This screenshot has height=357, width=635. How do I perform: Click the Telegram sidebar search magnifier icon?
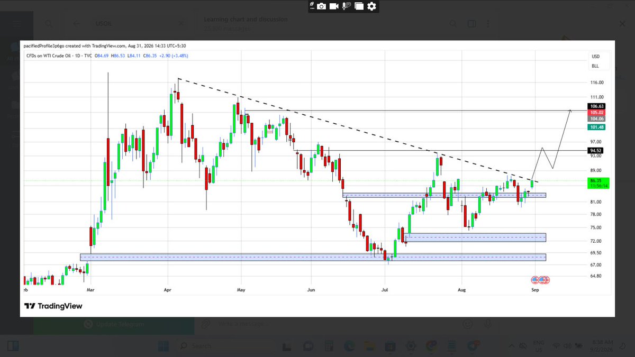[x=49, y=24]
